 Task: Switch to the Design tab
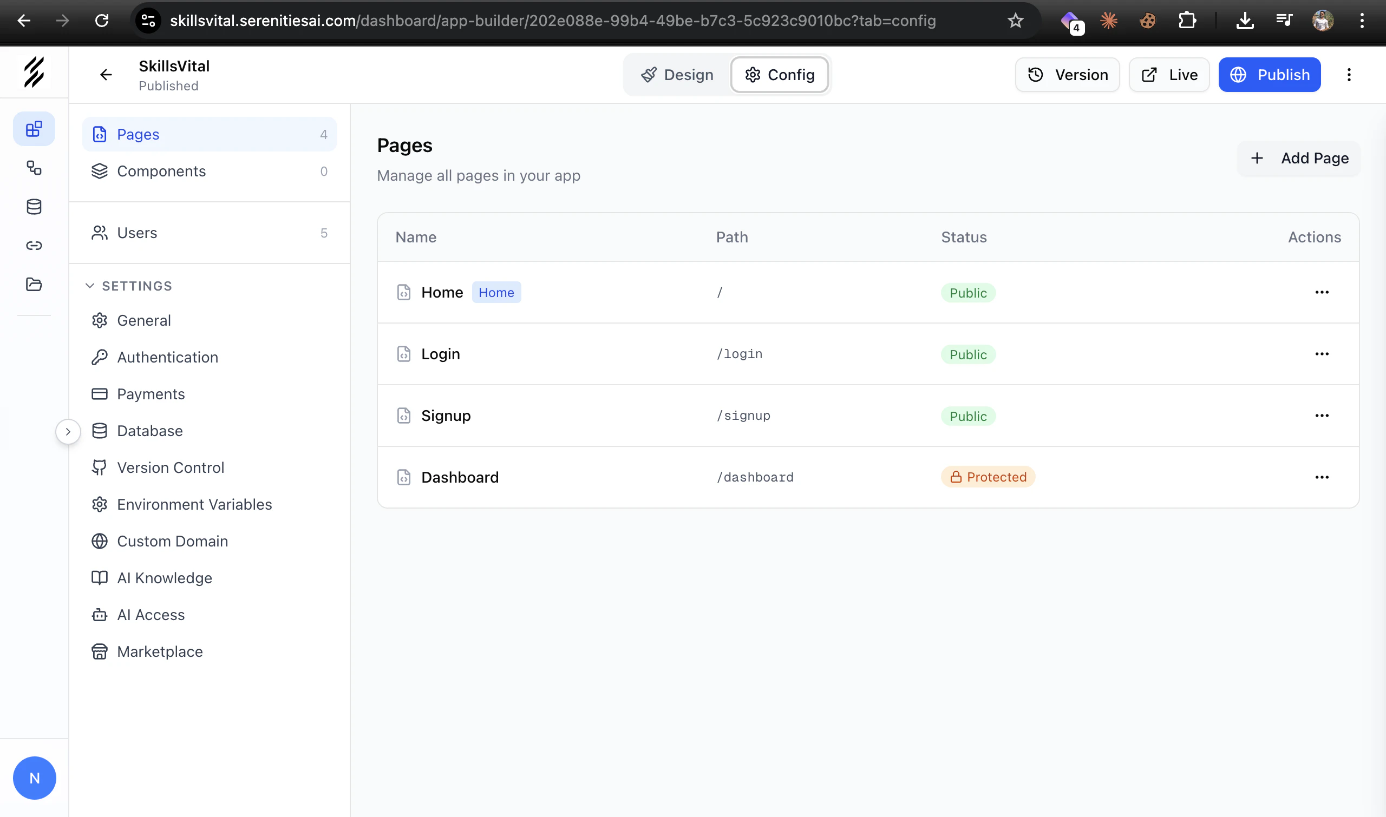tap(677, 75)
